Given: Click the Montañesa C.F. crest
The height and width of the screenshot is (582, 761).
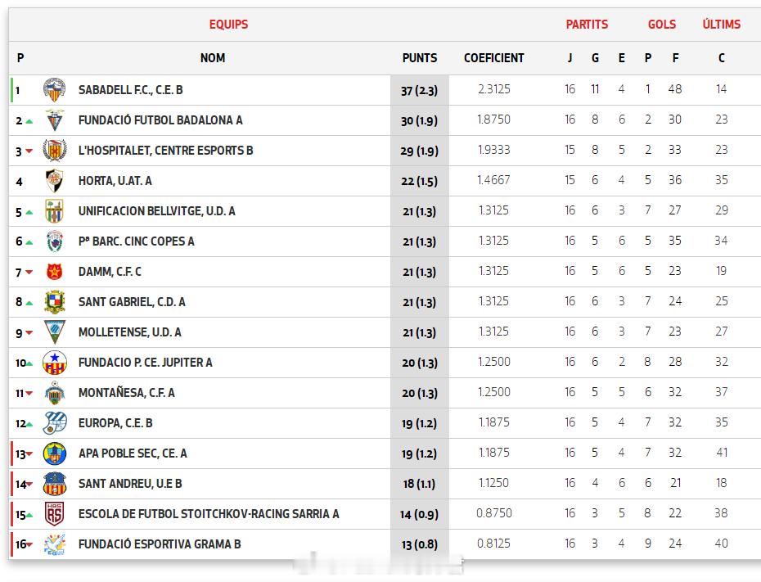Looking at the screenshot, I should [x=54, y=393].
